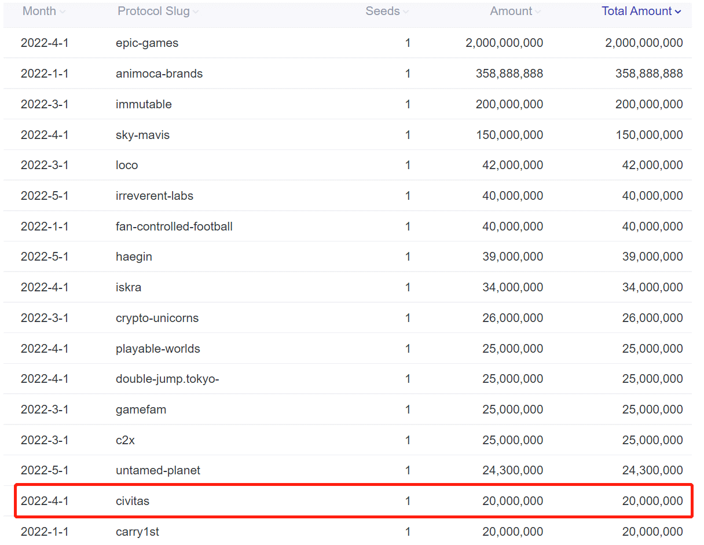The width and height of the screenshot is (704, 545).
Task: Click the 42,000,000 Amount for loco
Action: pyautogui.click(x=513, y=165)
